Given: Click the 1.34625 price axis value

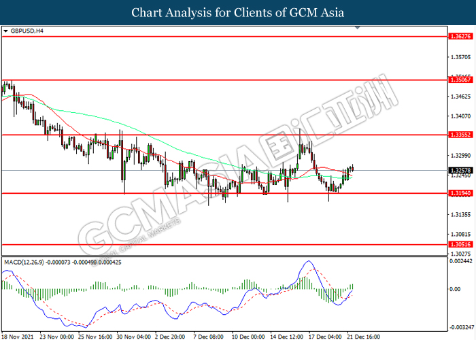Looking at the screenshot, I should (460, 97).
